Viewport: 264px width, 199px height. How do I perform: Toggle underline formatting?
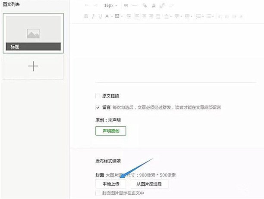pos(100,16)
